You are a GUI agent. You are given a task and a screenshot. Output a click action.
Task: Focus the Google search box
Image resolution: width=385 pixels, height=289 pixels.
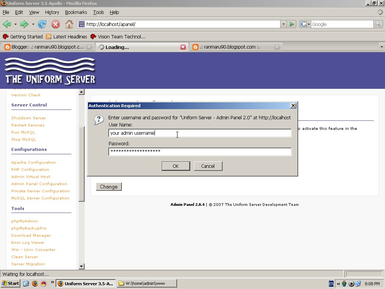(x=342, y=24)
